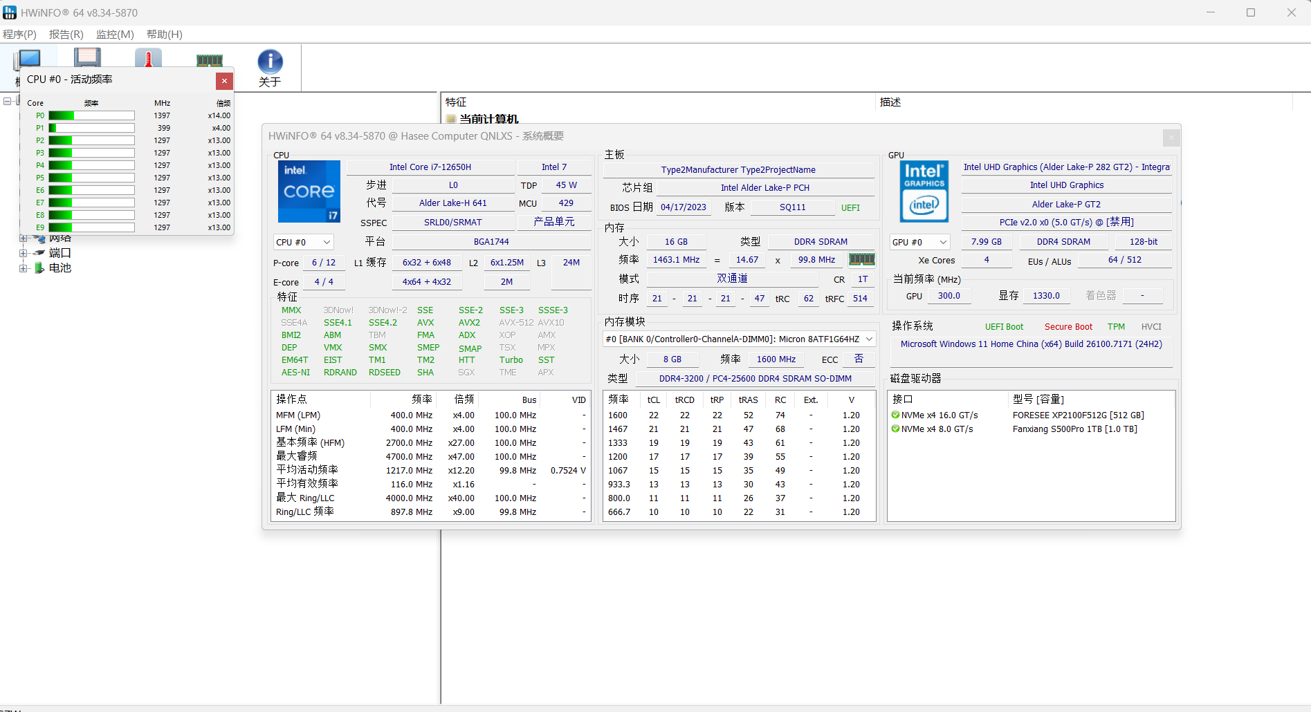Viewport: 1311px width, 712px height.
Task: Click the Intel Graphics GPU logo
Action: coord(924,191)
